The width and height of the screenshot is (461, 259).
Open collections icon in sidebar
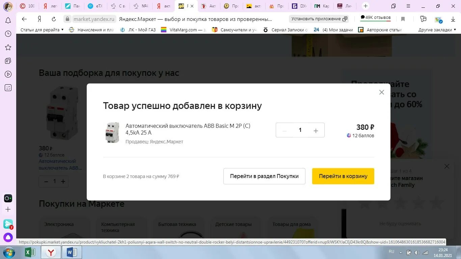pos(8,61)
